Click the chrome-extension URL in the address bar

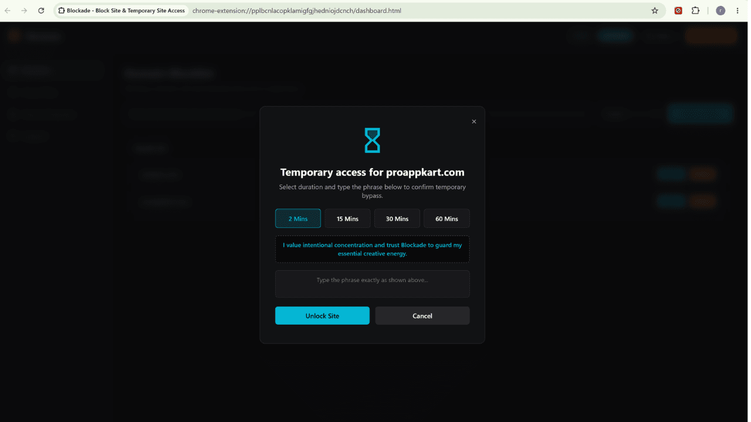(297, 11)
